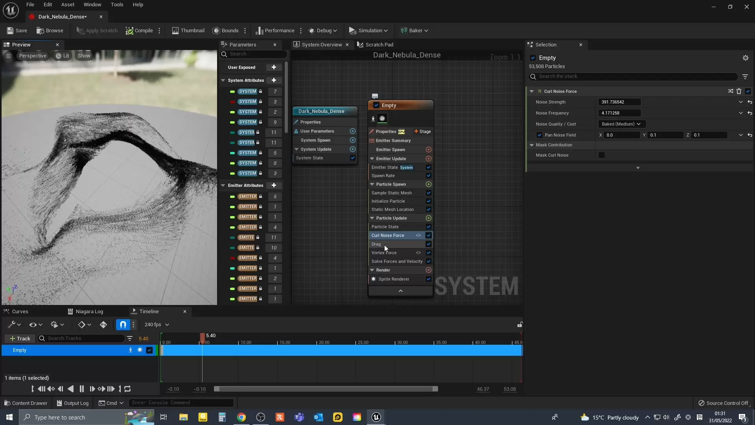The width and height of the screenshot is (755, 425).
Task: Open Selection panel settings gear
Action: (745, 58)
